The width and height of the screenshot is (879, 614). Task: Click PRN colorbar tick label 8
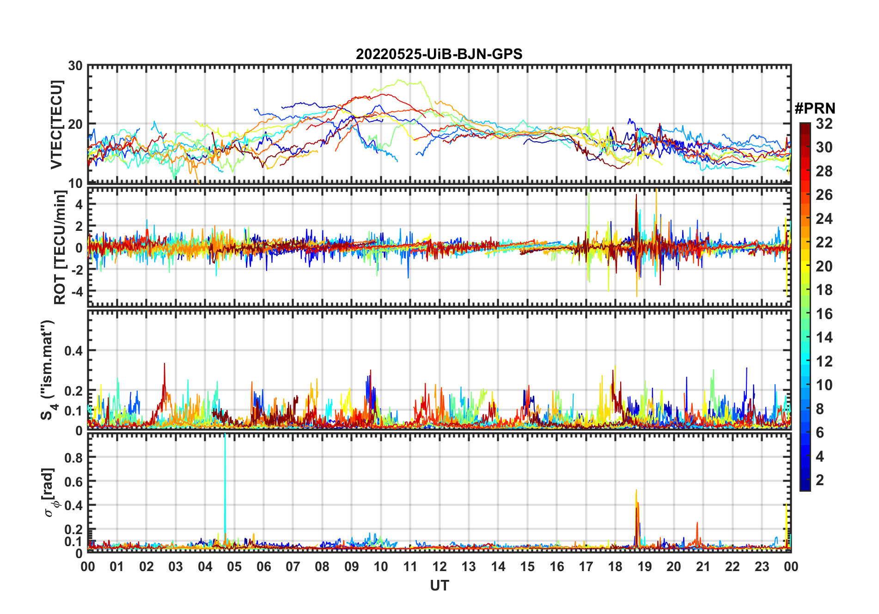tap(820, 409)
